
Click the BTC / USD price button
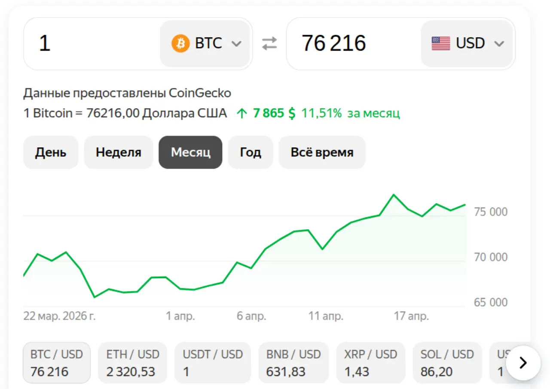[x=56, y=362]
